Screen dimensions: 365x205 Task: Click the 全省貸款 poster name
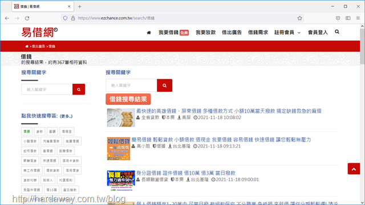[151, 118]
